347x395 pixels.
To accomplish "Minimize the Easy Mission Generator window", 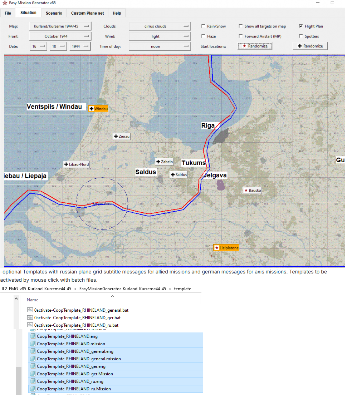I will (318, 3).
